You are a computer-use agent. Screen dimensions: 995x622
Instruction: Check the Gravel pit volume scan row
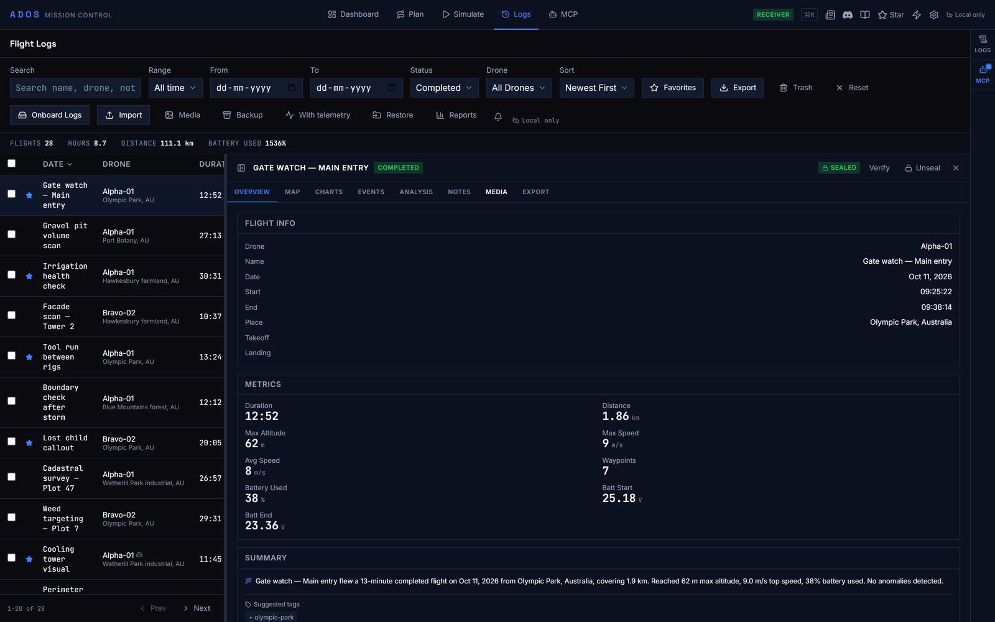click(11, 234)
